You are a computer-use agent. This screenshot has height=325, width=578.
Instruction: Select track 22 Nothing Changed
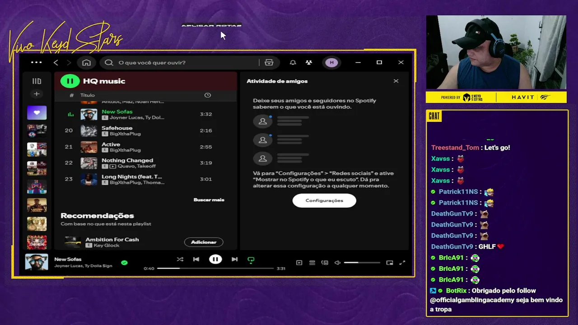coord(145,163)
